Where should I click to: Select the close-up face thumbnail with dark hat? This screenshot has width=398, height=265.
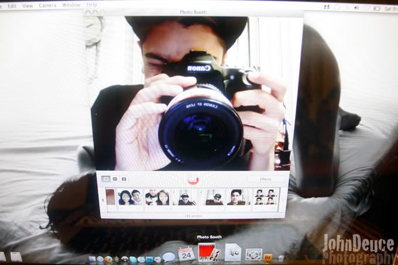click(239, 197)
